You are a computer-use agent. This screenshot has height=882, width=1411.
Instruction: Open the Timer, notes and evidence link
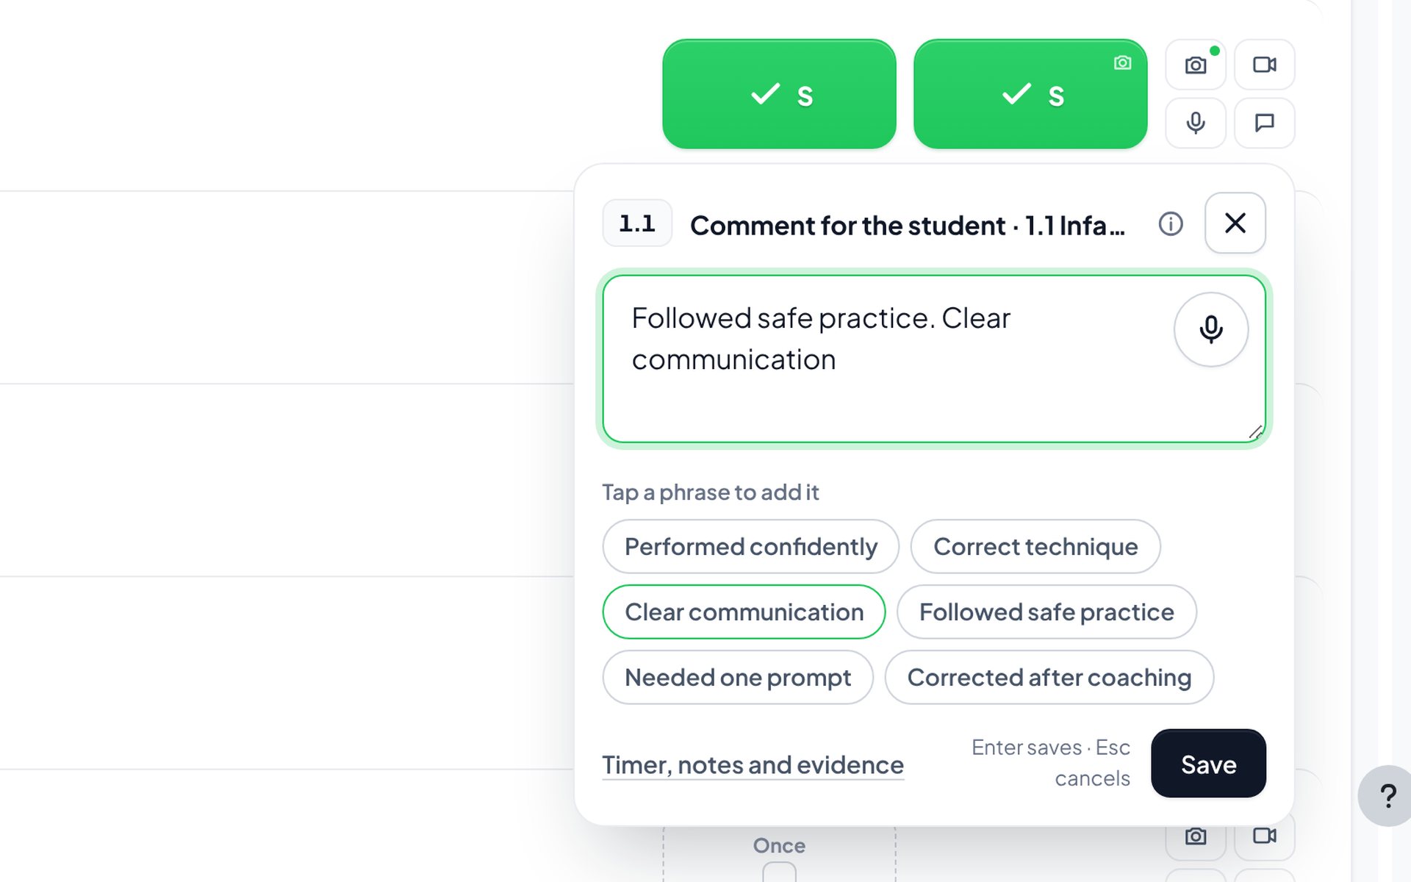753,764
